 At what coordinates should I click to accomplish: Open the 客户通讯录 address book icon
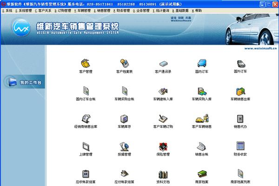(163, 64)
